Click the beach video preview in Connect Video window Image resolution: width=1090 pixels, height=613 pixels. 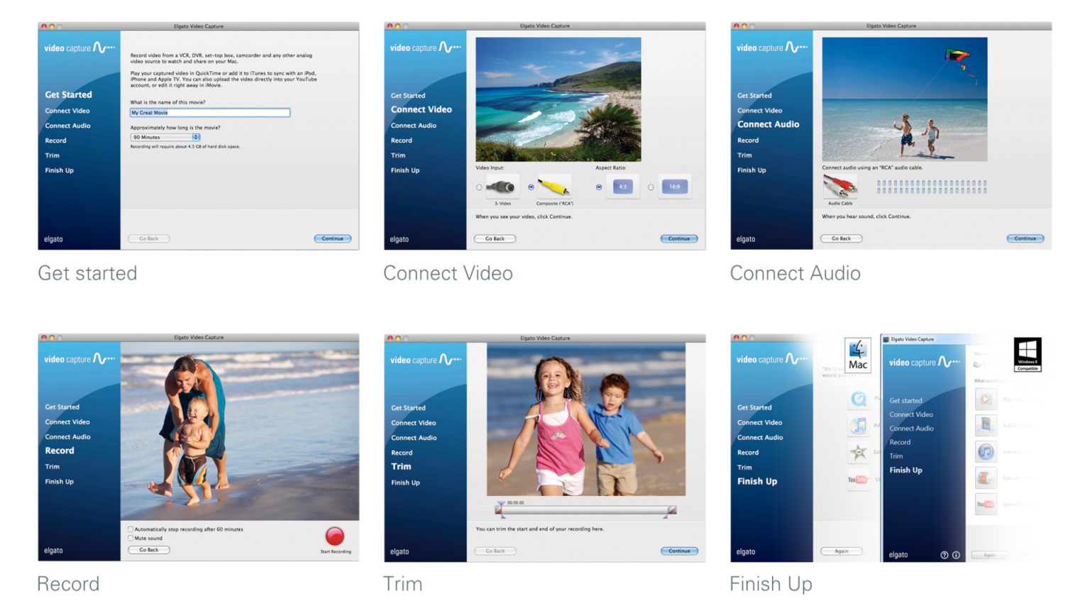coord(558,99)
